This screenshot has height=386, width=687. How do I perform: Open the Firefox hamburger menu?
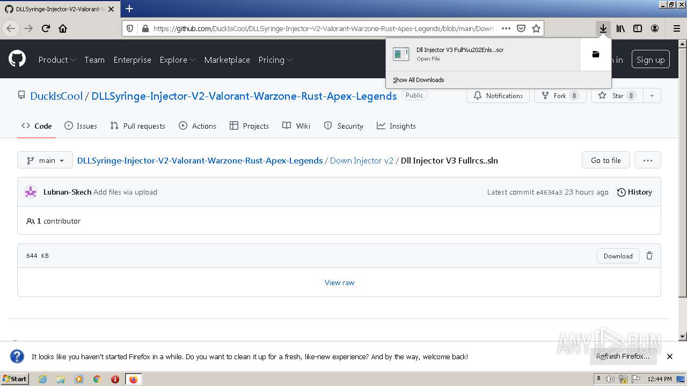[676, 28]
